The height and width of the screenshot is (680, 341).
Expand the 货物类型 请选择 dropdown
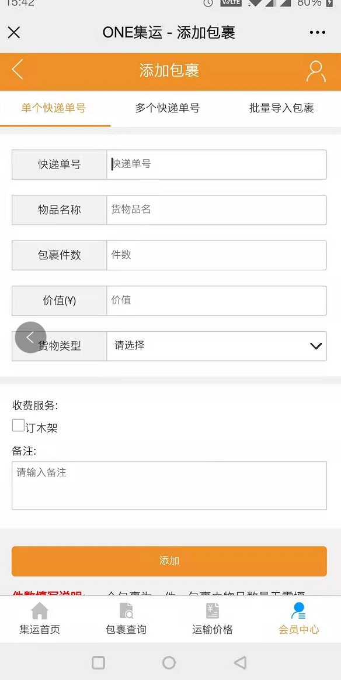(x=217, y=346)
